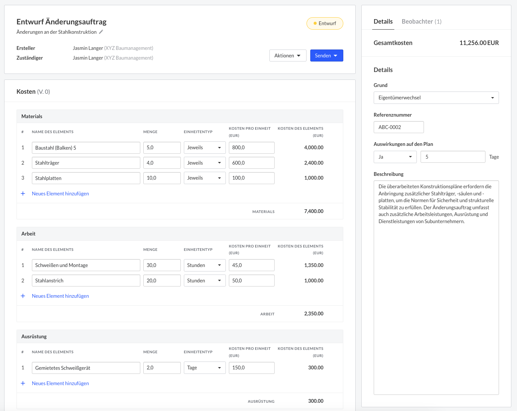Click the heading Entwurf Änderungsauftrag

(x=62, y=22)
